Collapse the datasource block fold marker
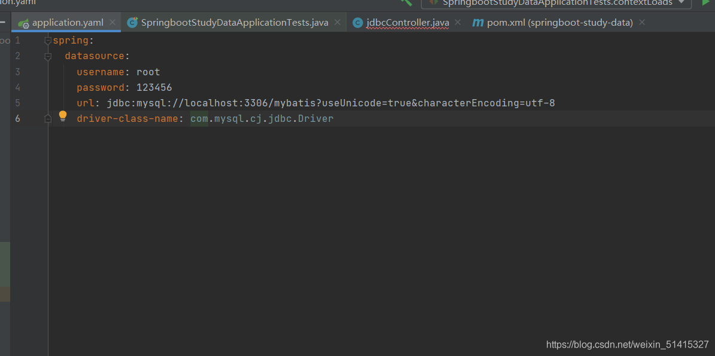 pyautogui.click(x=48, y=57)
